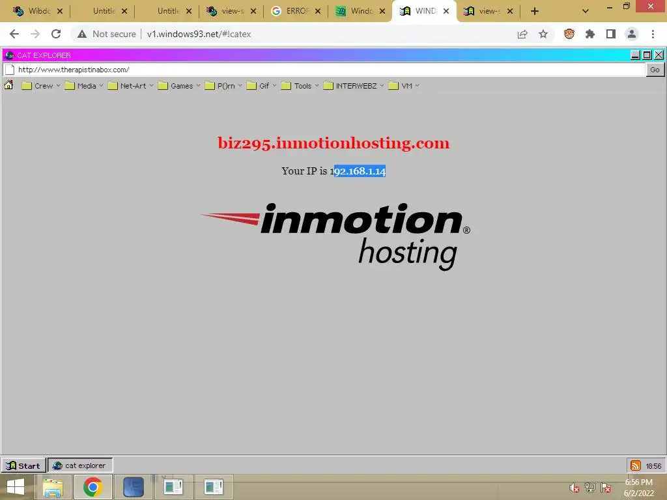Open the monkey extension icon

tap(569, 34)
